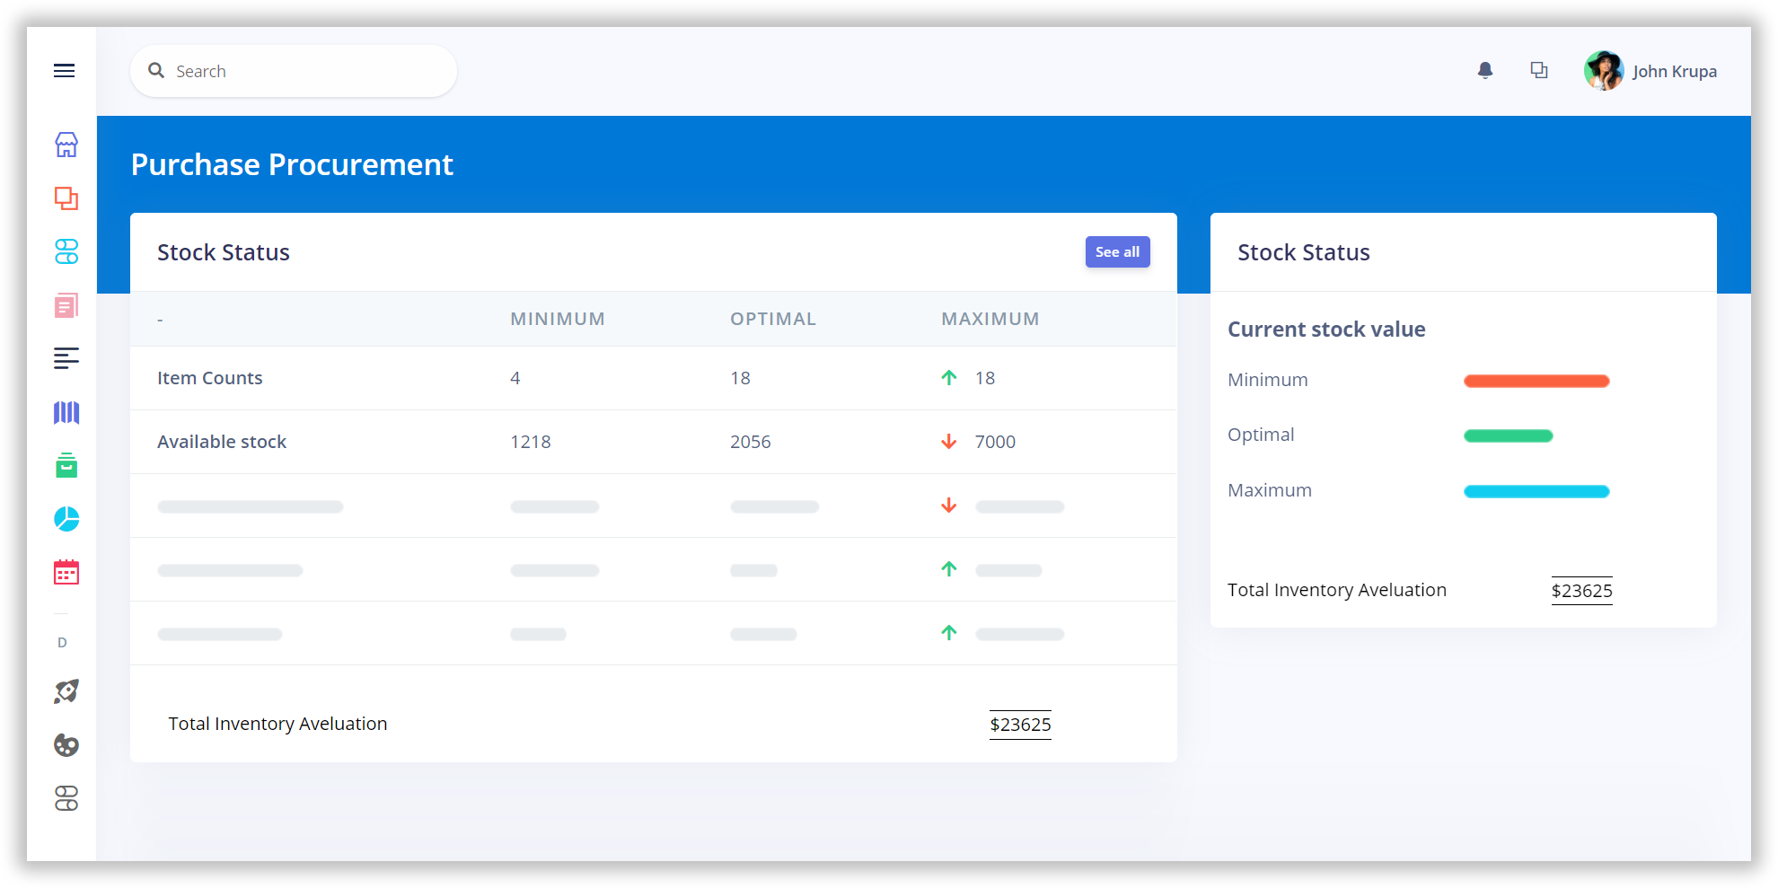Click the D section label in sidebar
1778x888 pixels.
tap(62, 643)
